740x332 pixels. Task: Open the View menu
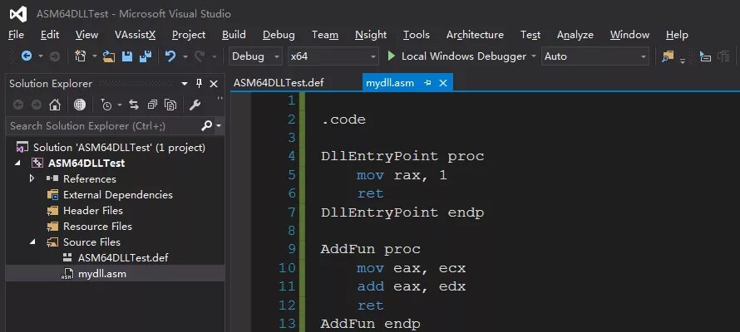coord(86,35)
